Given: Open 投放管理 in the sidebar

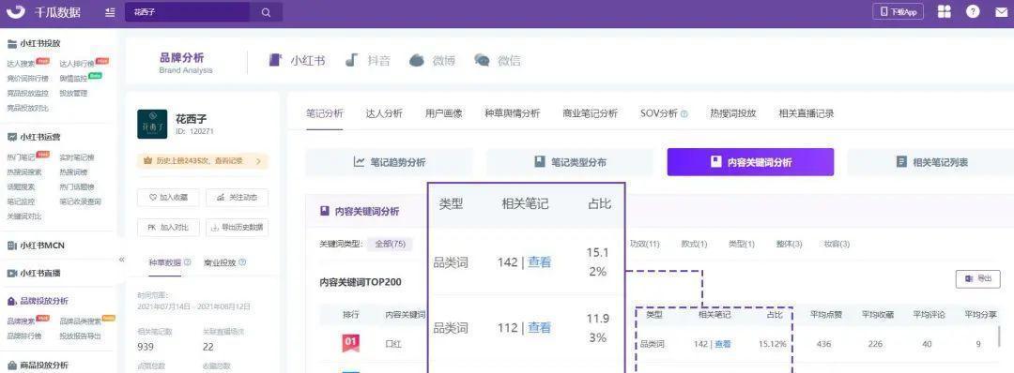Looking at the screenshot, I should (73, 93).
